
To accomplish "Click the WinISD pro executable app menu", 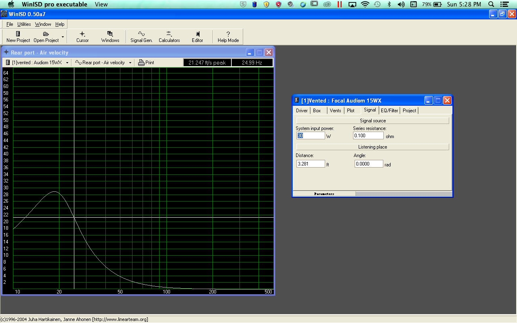I will point(54,4).
